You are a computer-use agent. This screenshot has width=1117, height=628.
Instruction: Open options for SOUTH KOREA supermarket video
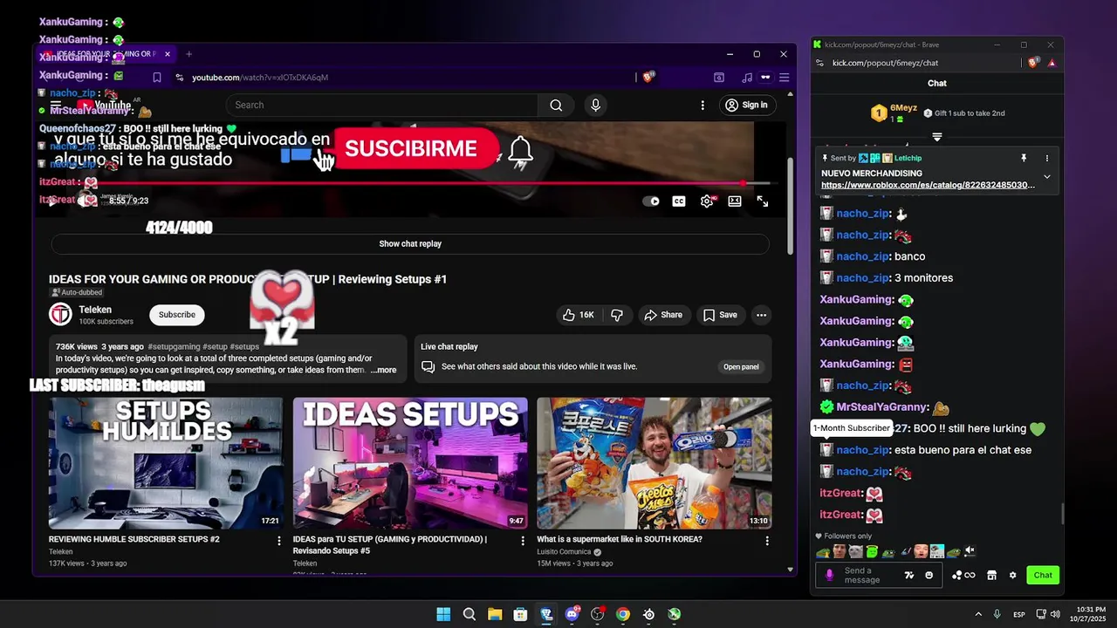[767, 541]
